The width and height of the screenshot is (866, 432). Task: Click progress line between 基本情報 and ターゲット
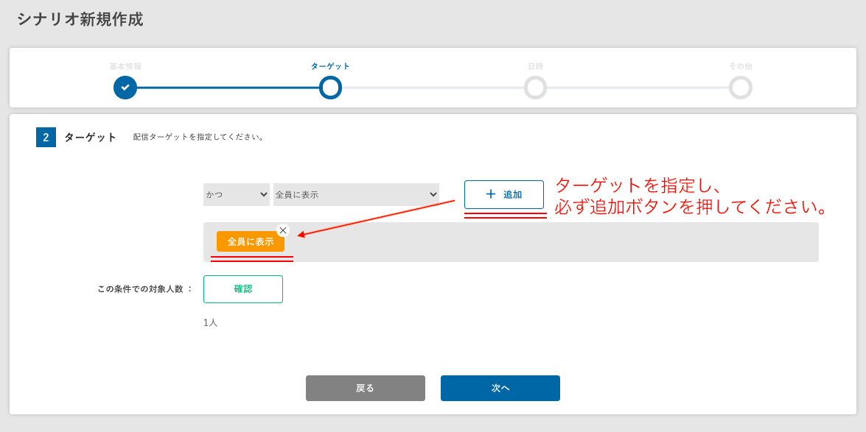(228, 88)
